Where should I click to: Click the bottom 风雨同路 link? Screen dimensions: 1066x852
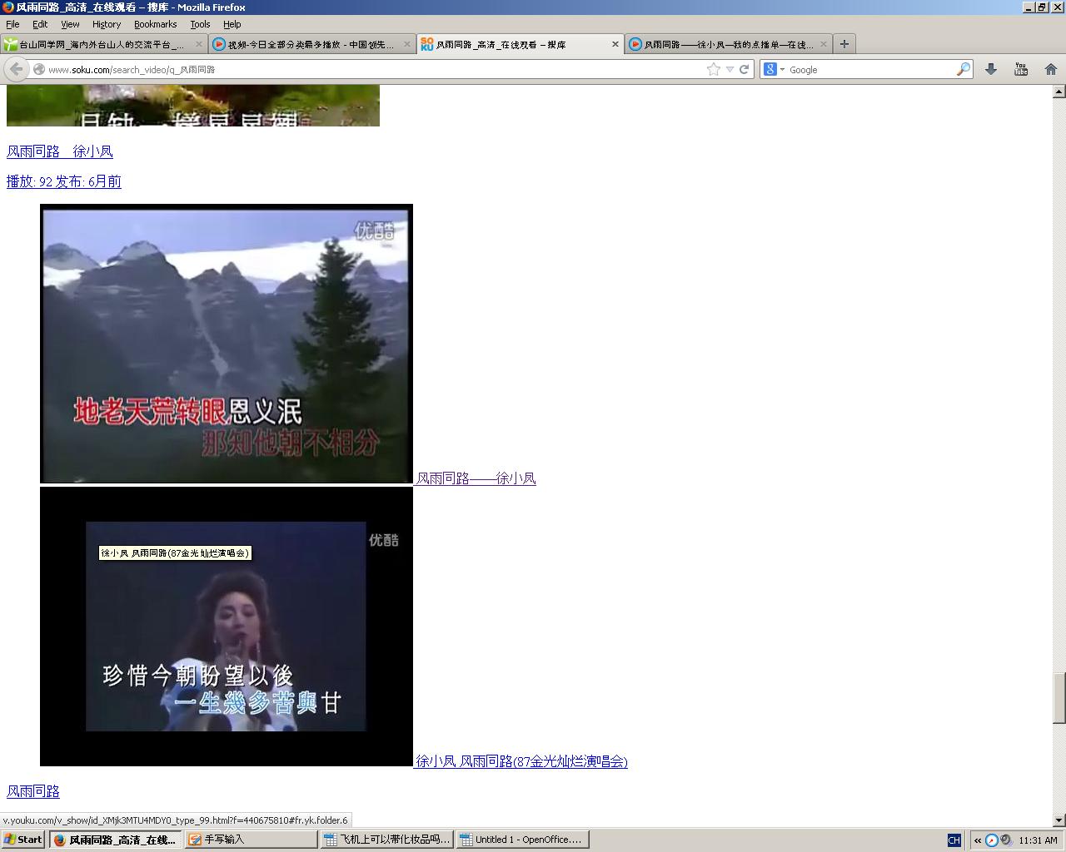point(33,791)
